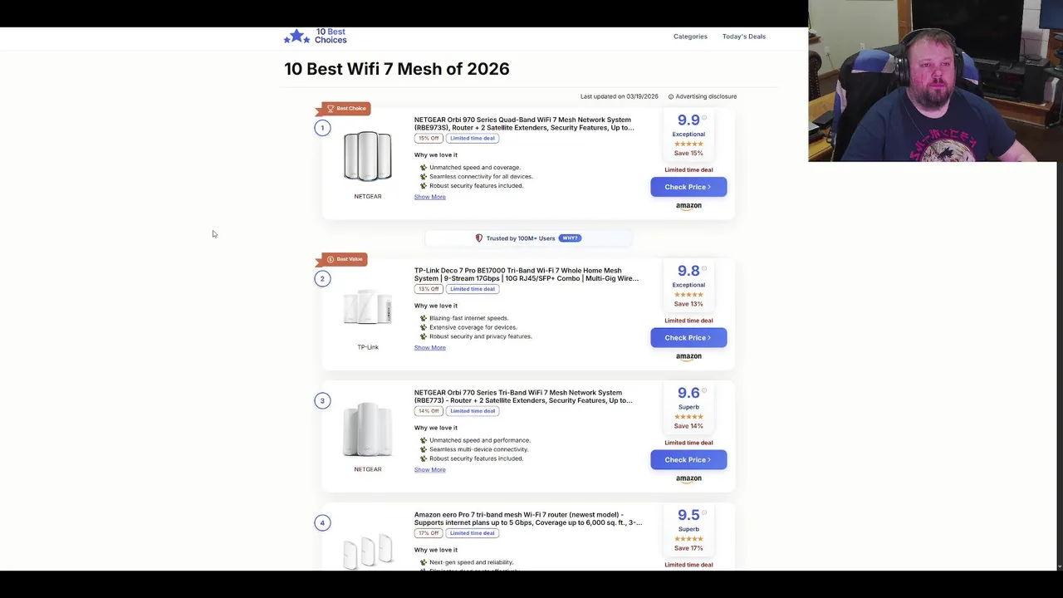The image size is (1063, 598).
Task: Click the TP-Link Deco product thumbnail
Action: tap(367, 308)
